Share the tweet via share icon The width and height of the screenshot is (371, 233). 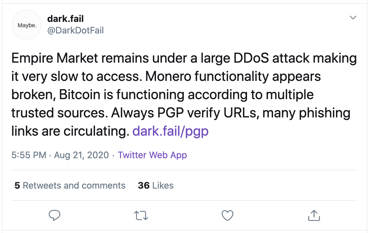click(x=313, y=215)
